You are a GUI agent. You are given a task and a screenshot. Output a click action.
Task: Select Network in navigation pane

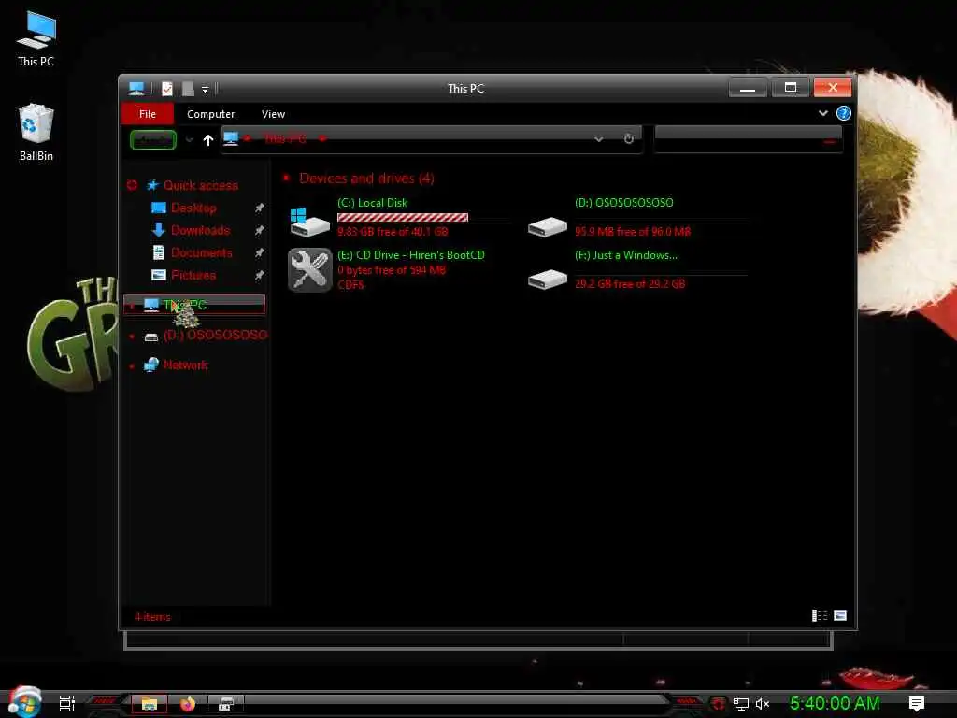point(186,366)
